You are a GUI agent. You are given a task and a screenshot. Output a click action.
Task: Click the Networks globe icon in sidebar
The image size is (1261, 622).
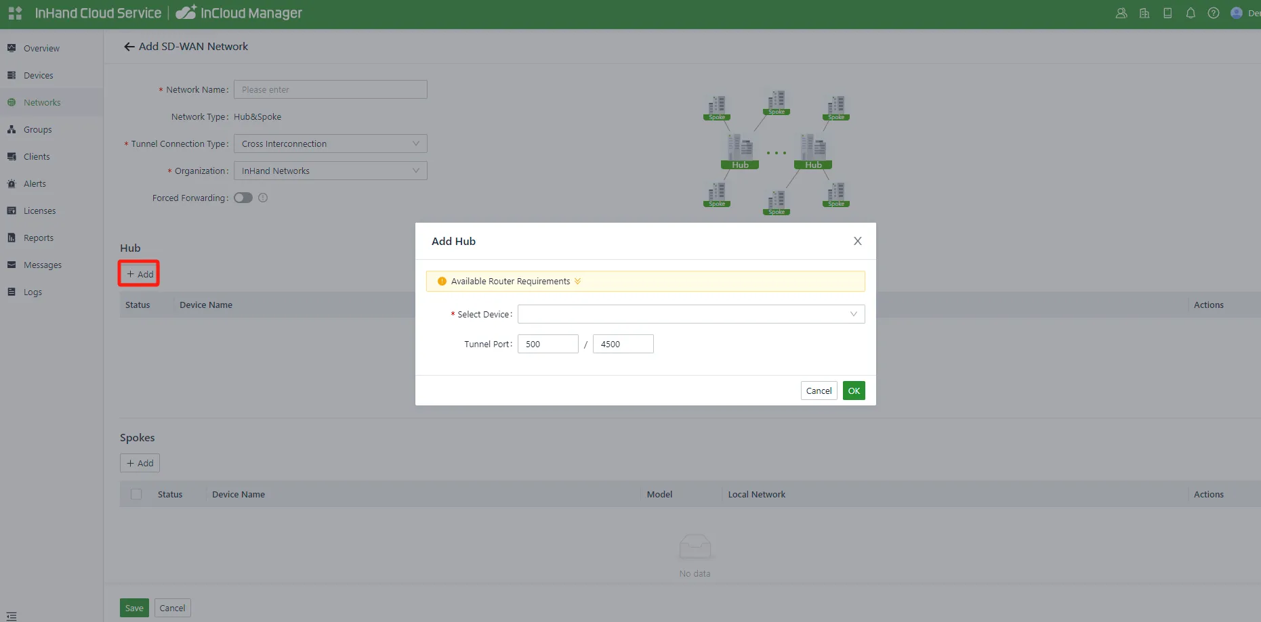tap(12, 102)
